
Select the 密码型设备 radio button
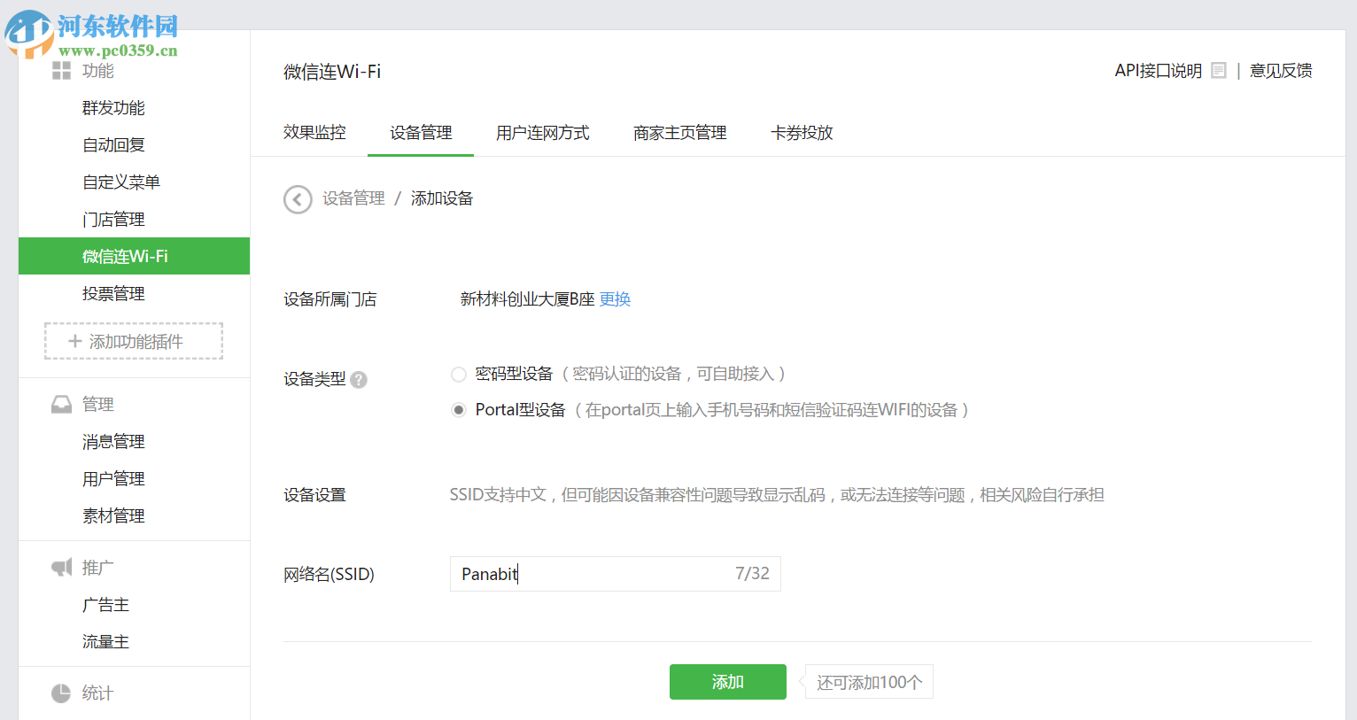click(x=458, y=374)
